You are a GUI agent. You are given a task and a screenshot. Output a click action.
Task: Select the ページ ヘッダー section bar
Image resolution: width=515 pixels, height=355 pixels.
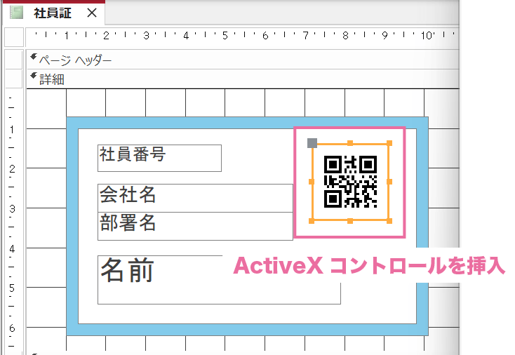click(242, 60)
